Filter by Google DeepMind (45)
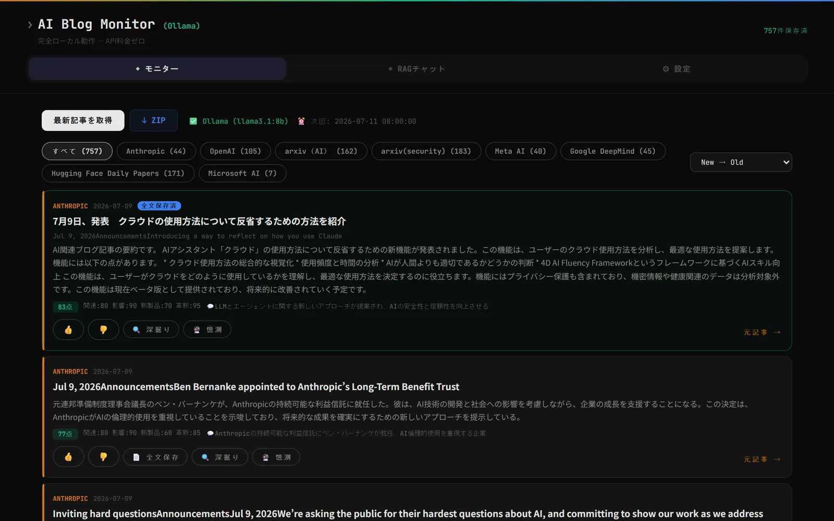The height and width of the screenshot is (521, 834). point(613,151)
